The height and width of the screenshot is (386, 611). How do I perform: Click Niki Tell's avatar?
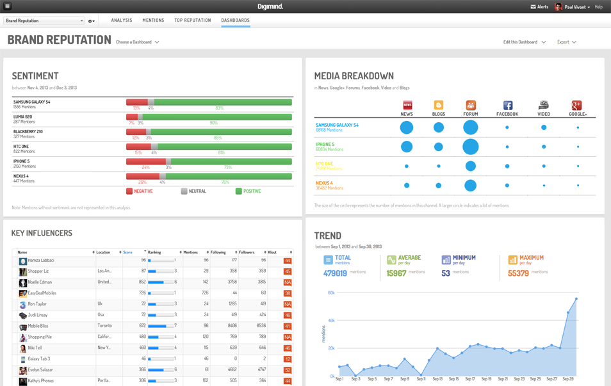click(23, 349)
